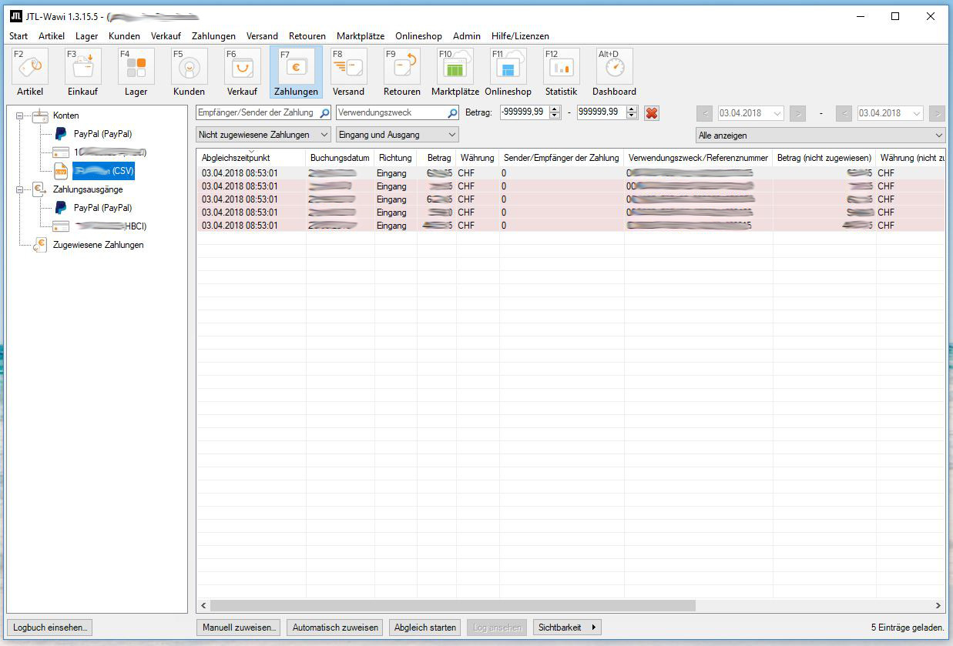This screenshot has height=646, width=953.
Task: Open the Alle anzeigen dropdown
Action: (820, 136)
